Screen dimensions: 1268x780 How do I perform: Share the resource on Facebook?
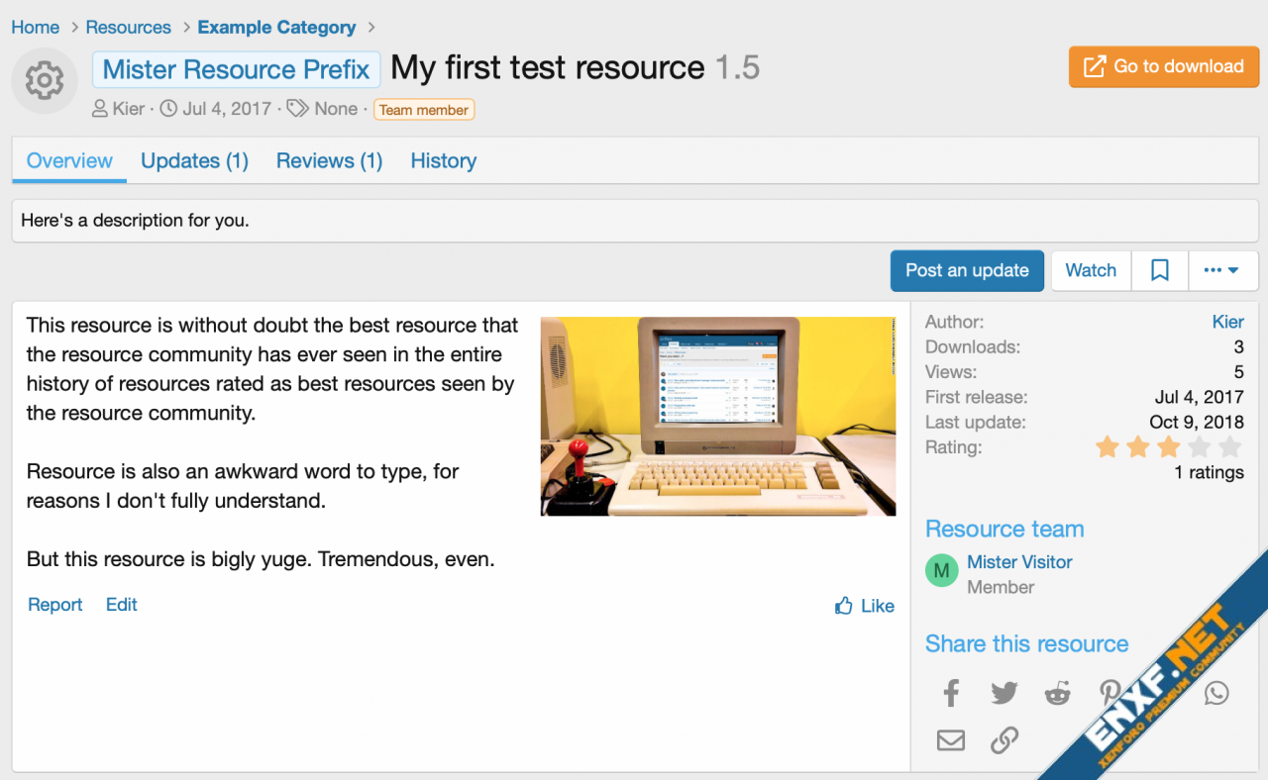point(950,693)
